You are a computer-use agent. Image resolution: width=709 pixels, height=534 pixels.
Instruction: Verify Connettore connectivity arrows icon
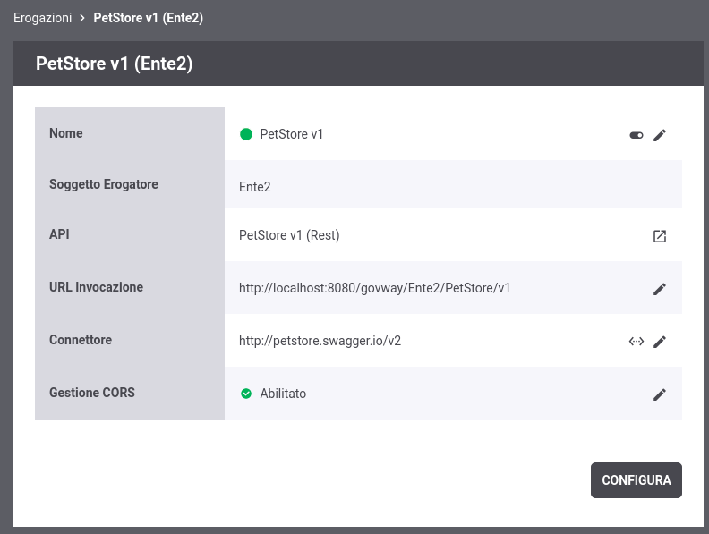pos(636,342)
